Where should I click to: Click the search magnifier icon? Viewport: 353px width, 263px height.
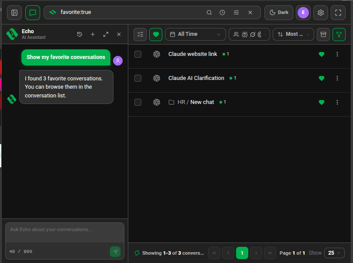[209, 12]
